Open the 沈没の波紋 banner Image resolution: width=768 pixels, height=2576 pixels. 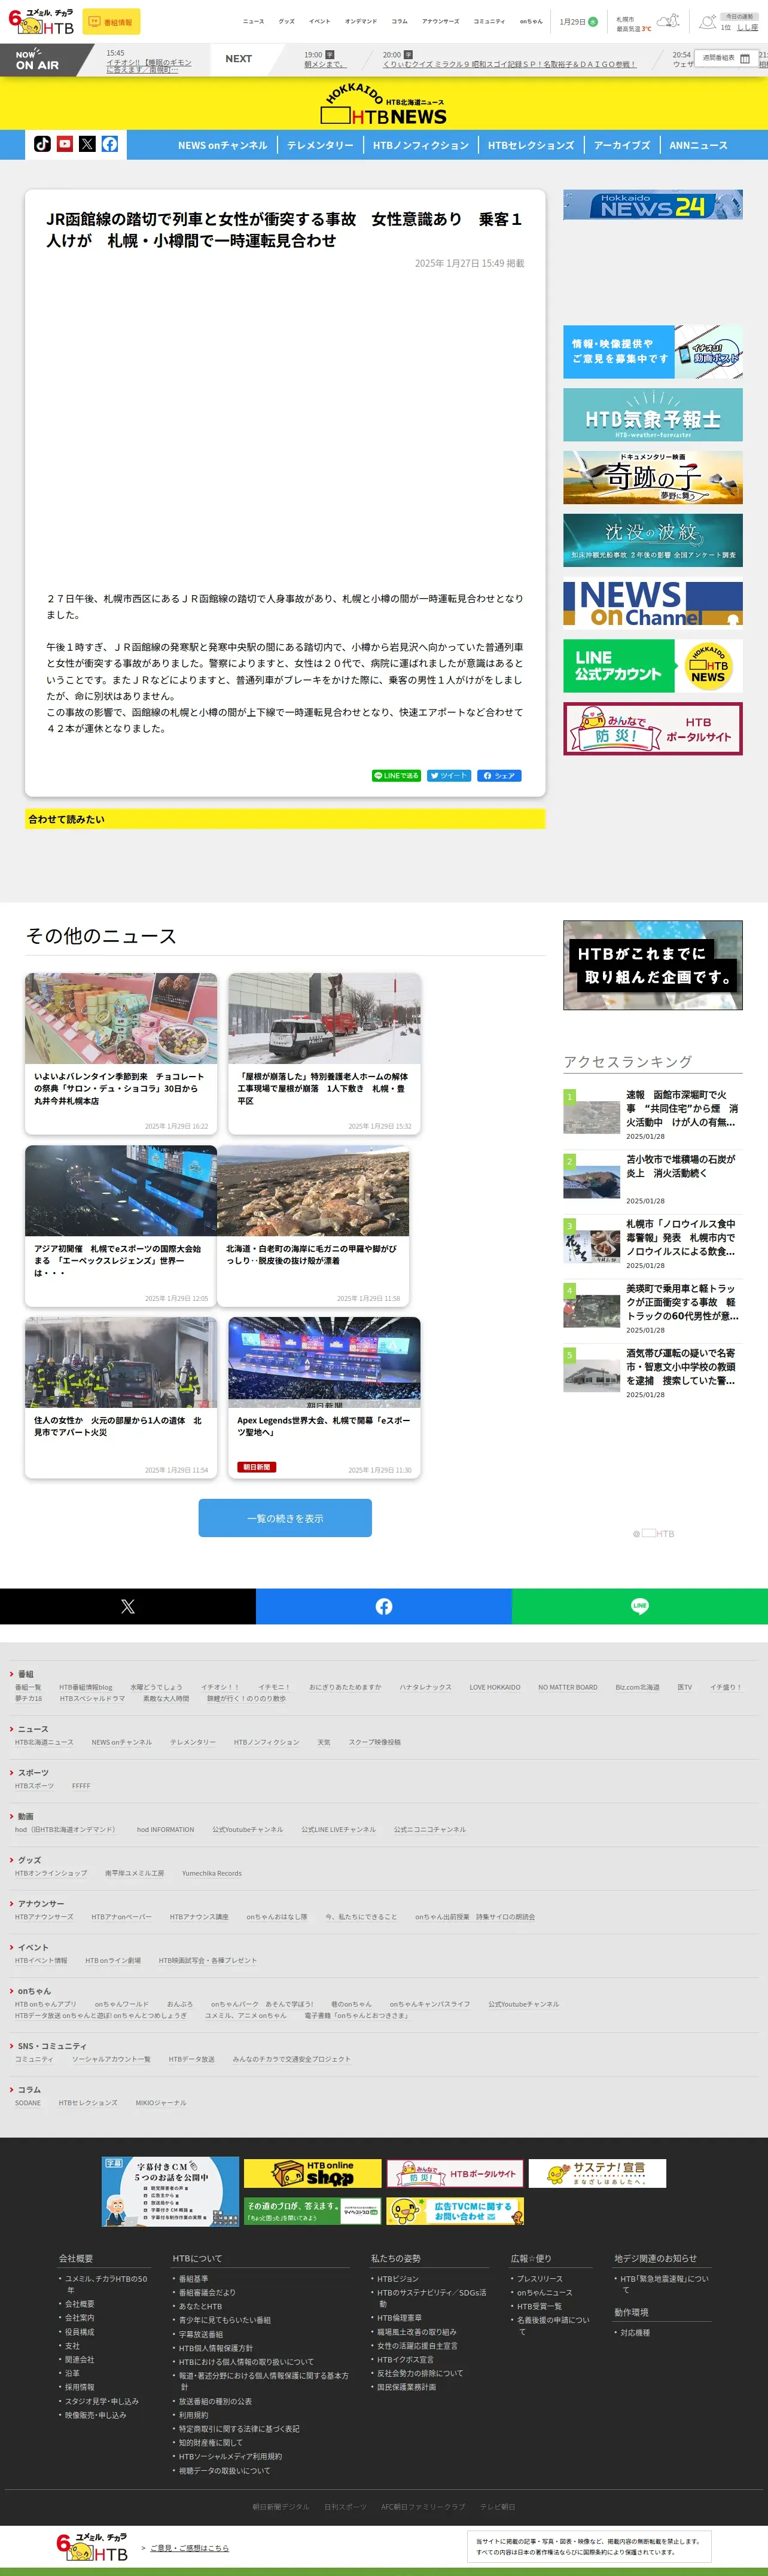coord(653,540)
